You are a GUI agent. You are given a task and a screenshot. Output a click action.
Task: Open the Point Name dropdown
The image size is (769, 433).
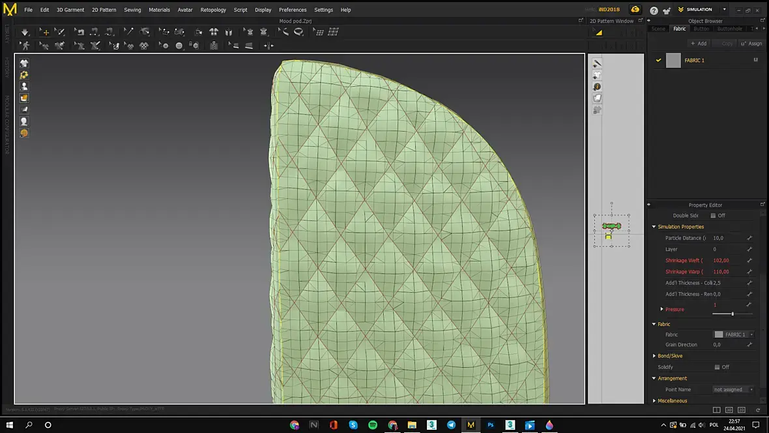coord(733,389)
